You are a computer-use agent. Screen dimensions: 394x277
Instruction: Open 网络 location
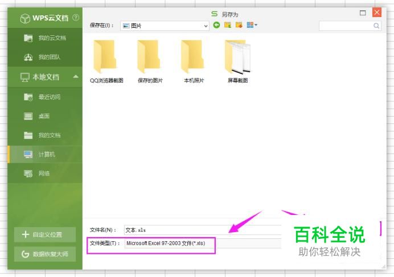[45, 173]
